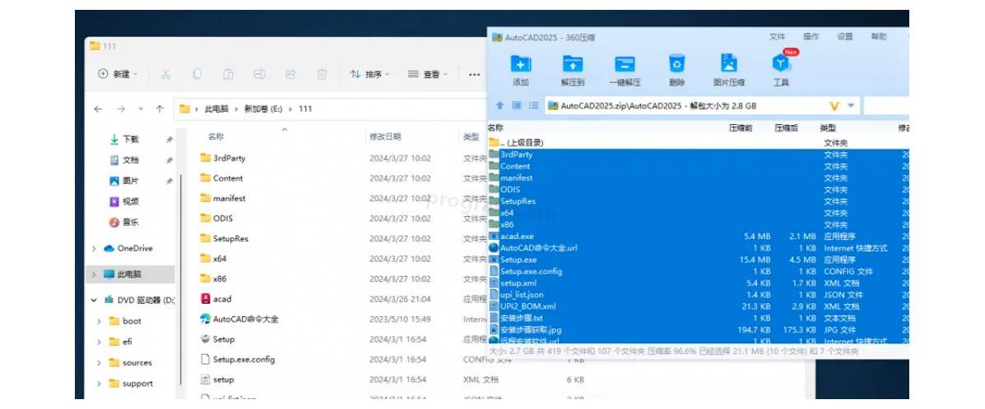Screen dimensions: 985x409
Task: Select 安装步骤获取.jpg in 360压缩 list
Action: coord(698,329)
